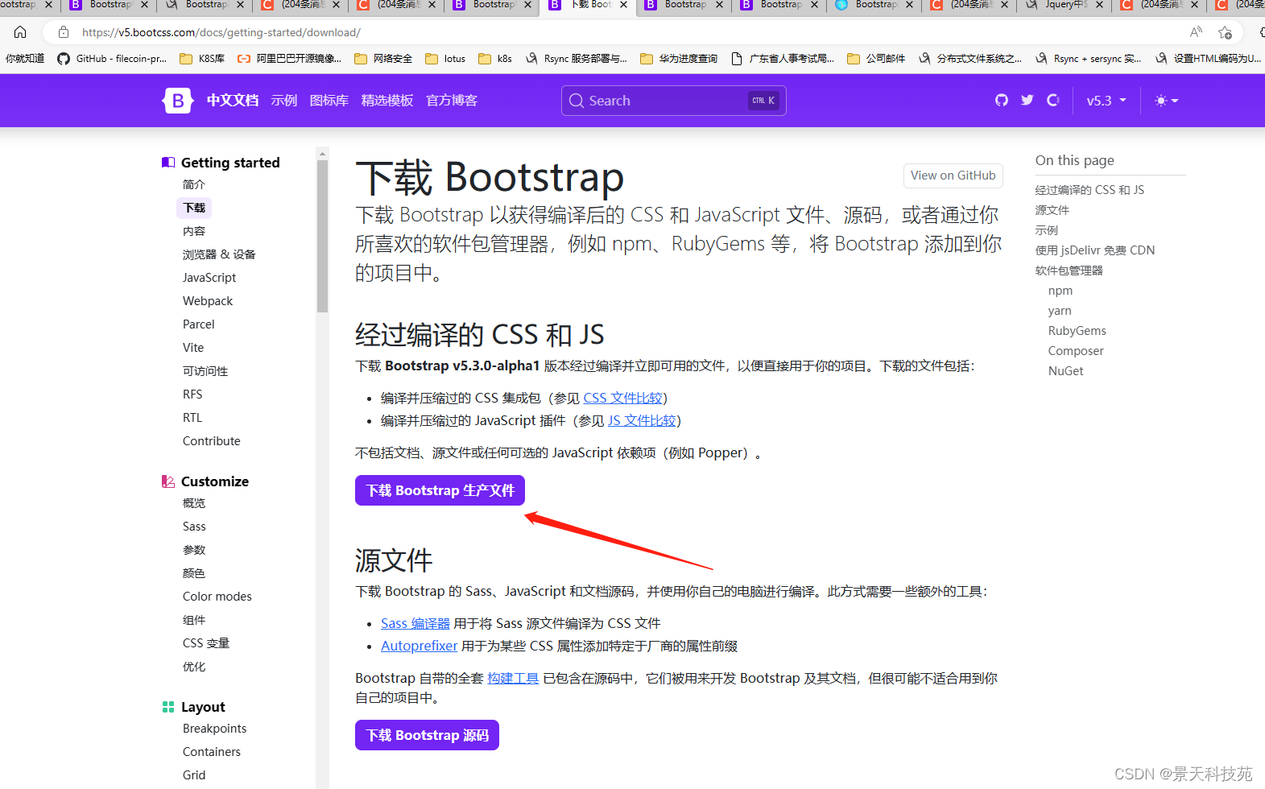Open the Rsync 服务部署 bookmark
1265x789 pixels.
[577, 59]
